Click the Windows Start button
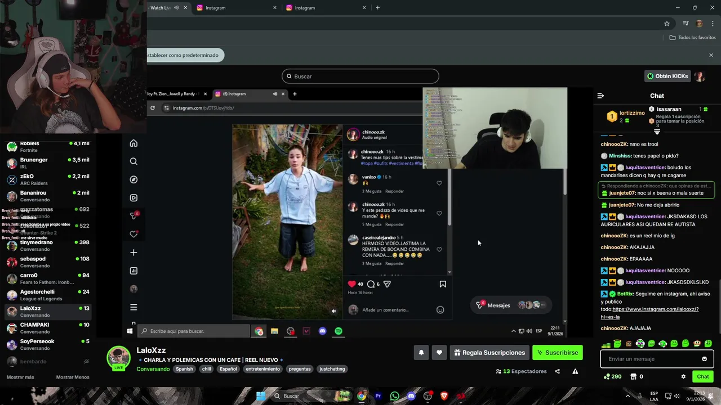The image size is (721, 405). pos(261,396)
